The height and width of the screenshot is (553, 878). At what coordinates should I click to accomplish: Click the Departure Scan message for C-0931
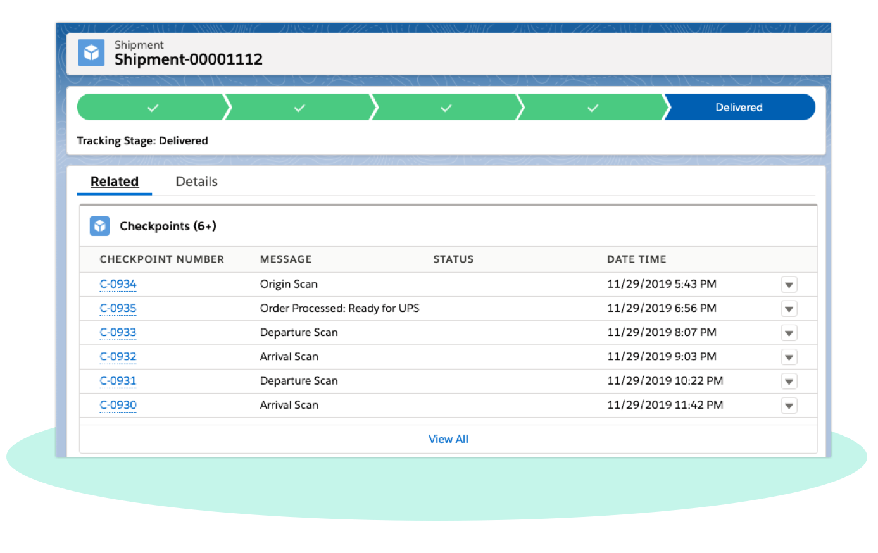coord(299,381)
